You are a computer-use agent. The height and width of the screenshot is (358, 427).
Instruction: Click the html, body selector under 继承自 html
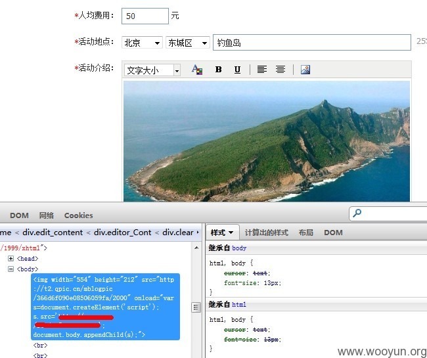click(x=227, y=320)
